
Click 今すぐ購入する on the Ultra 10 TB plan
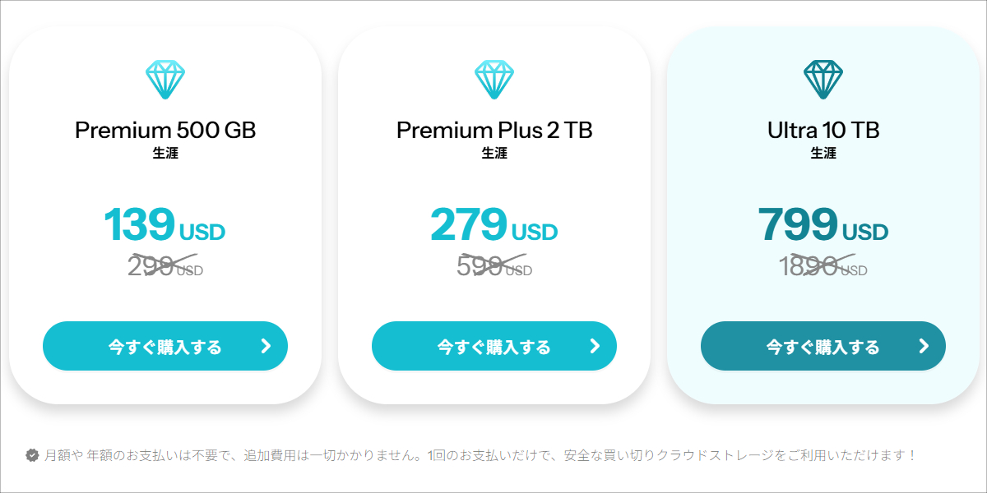click(x=822, y=346)
